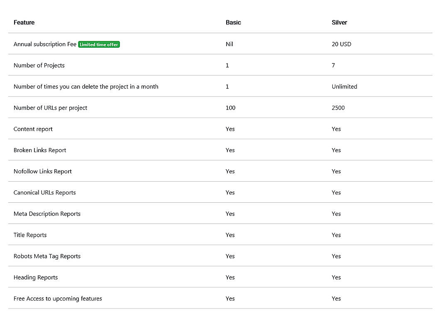Click Basic Yes for Robots Meta Tag Reports

pyautogui.click(x=230, y=256)
